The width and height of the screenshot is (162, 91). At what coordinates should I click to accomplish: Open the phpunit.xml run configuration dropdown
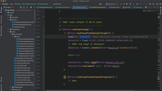(x=112, y=4)
